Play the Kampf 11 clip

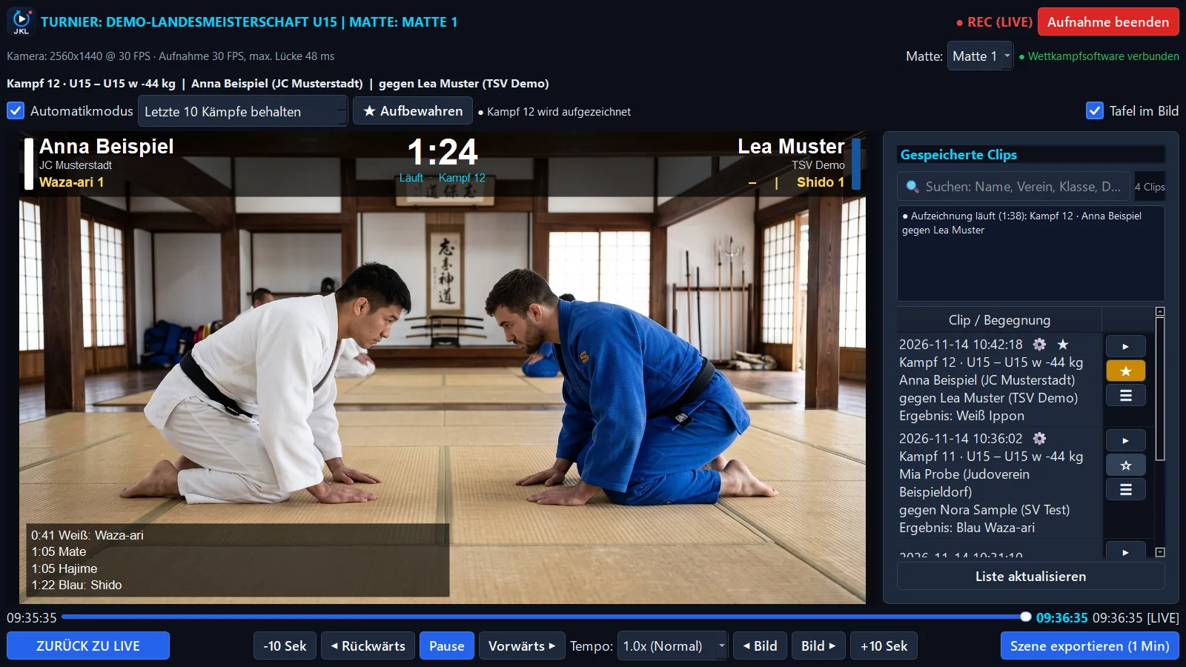[x=1125, y=440]
